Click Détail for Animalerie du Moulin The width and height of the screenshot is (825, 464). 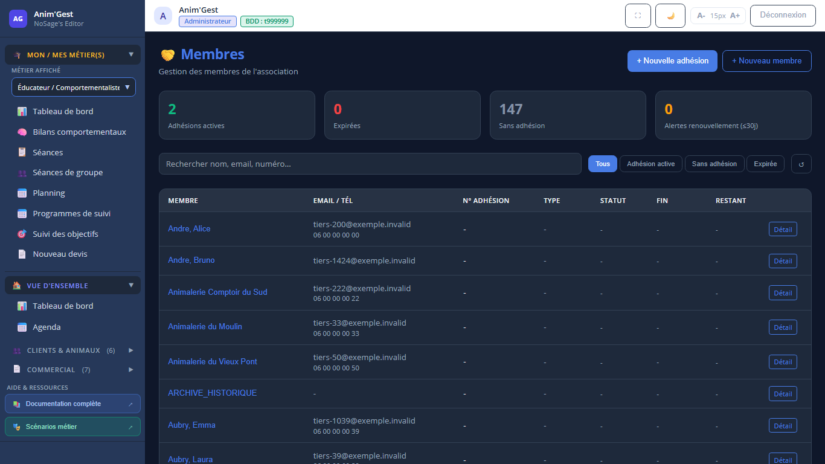[783, 327]
